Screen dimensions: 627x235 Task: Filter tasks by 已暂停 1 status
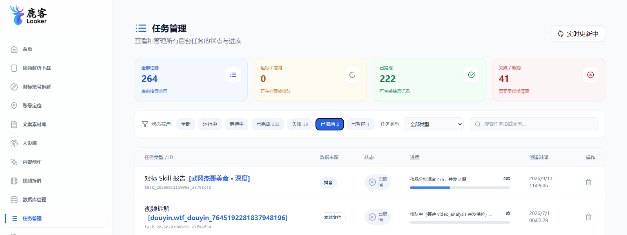(x=361, y=124)
